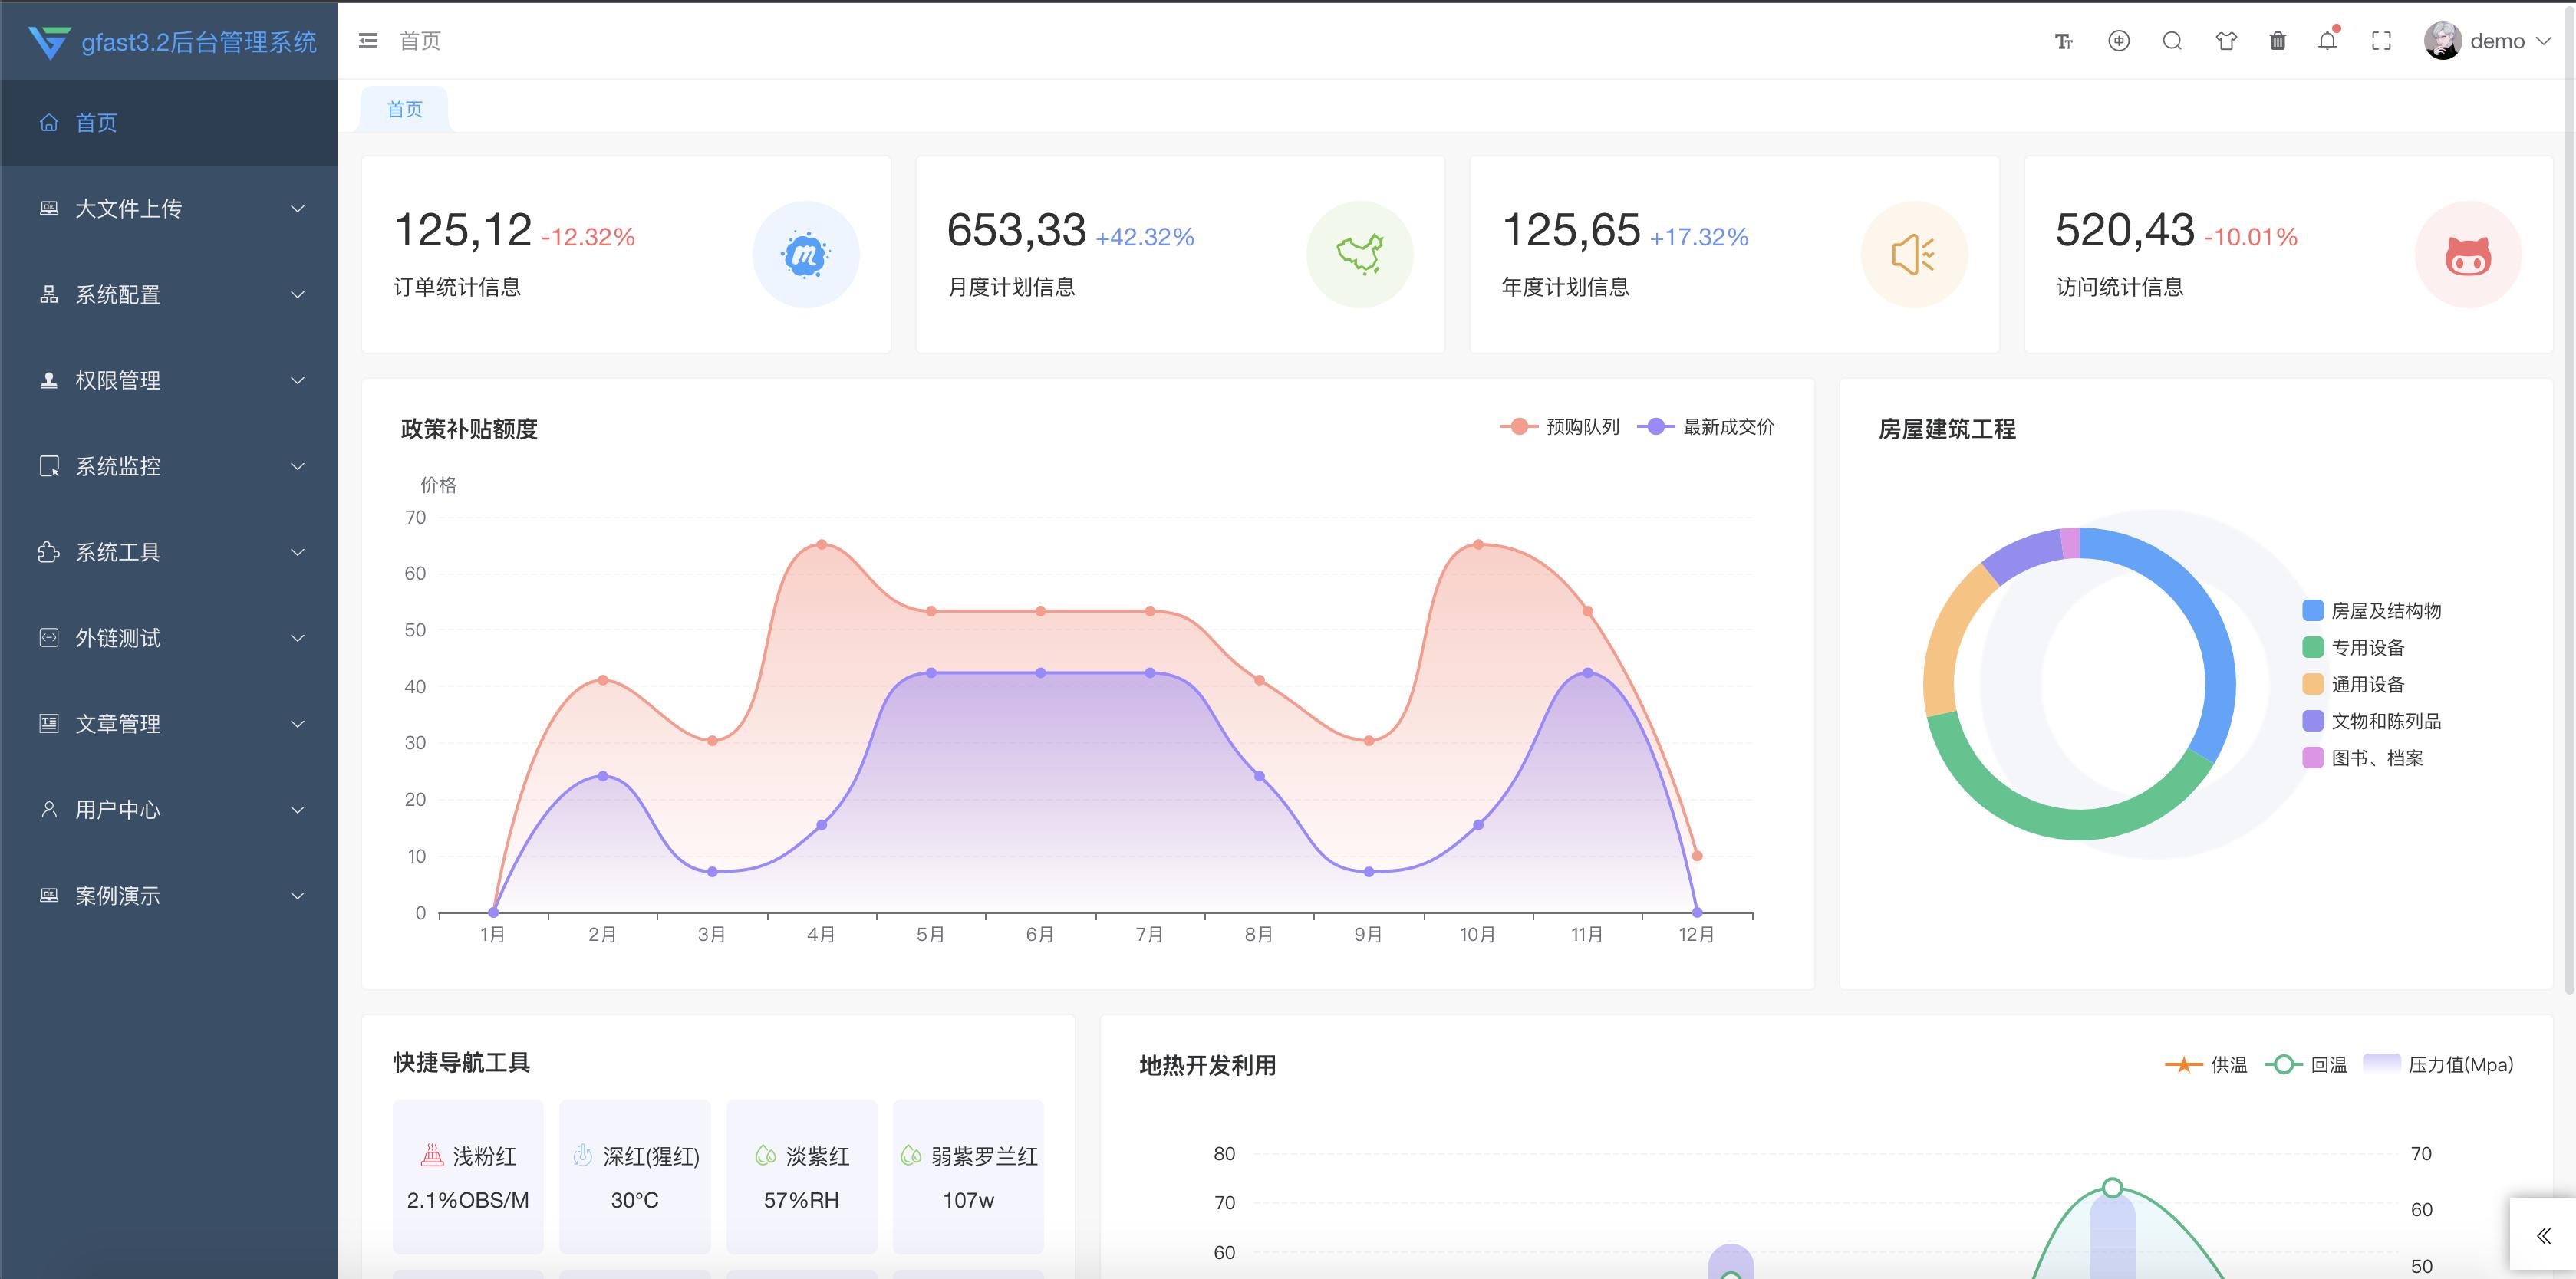The width and height of the screenshot is (2576, 1279).
Task: Clear cache using the trash icon
Action: [2277, 41]
